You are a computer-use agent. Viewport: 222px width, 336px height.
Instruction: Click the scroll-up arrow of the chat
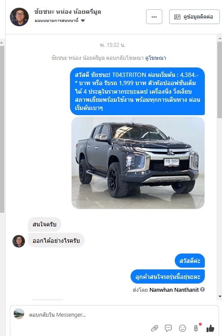pyautogui.click(x=220, y=38)
